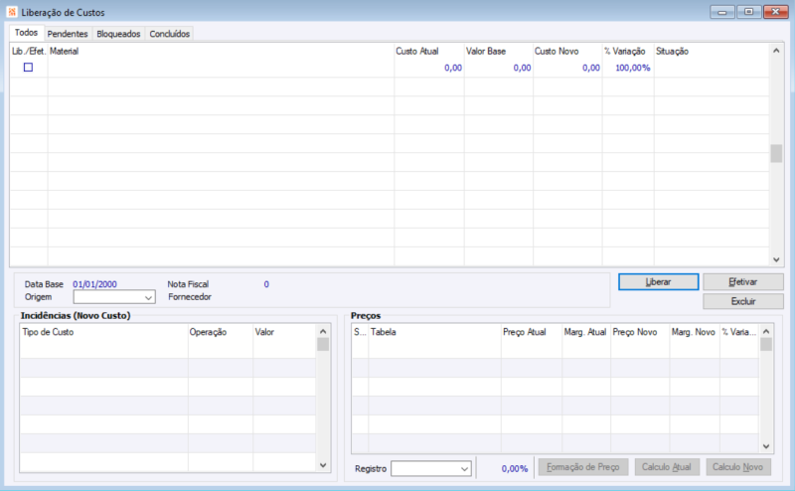
Task: Click the Custo Atual column header
Action: click(429, 52)
